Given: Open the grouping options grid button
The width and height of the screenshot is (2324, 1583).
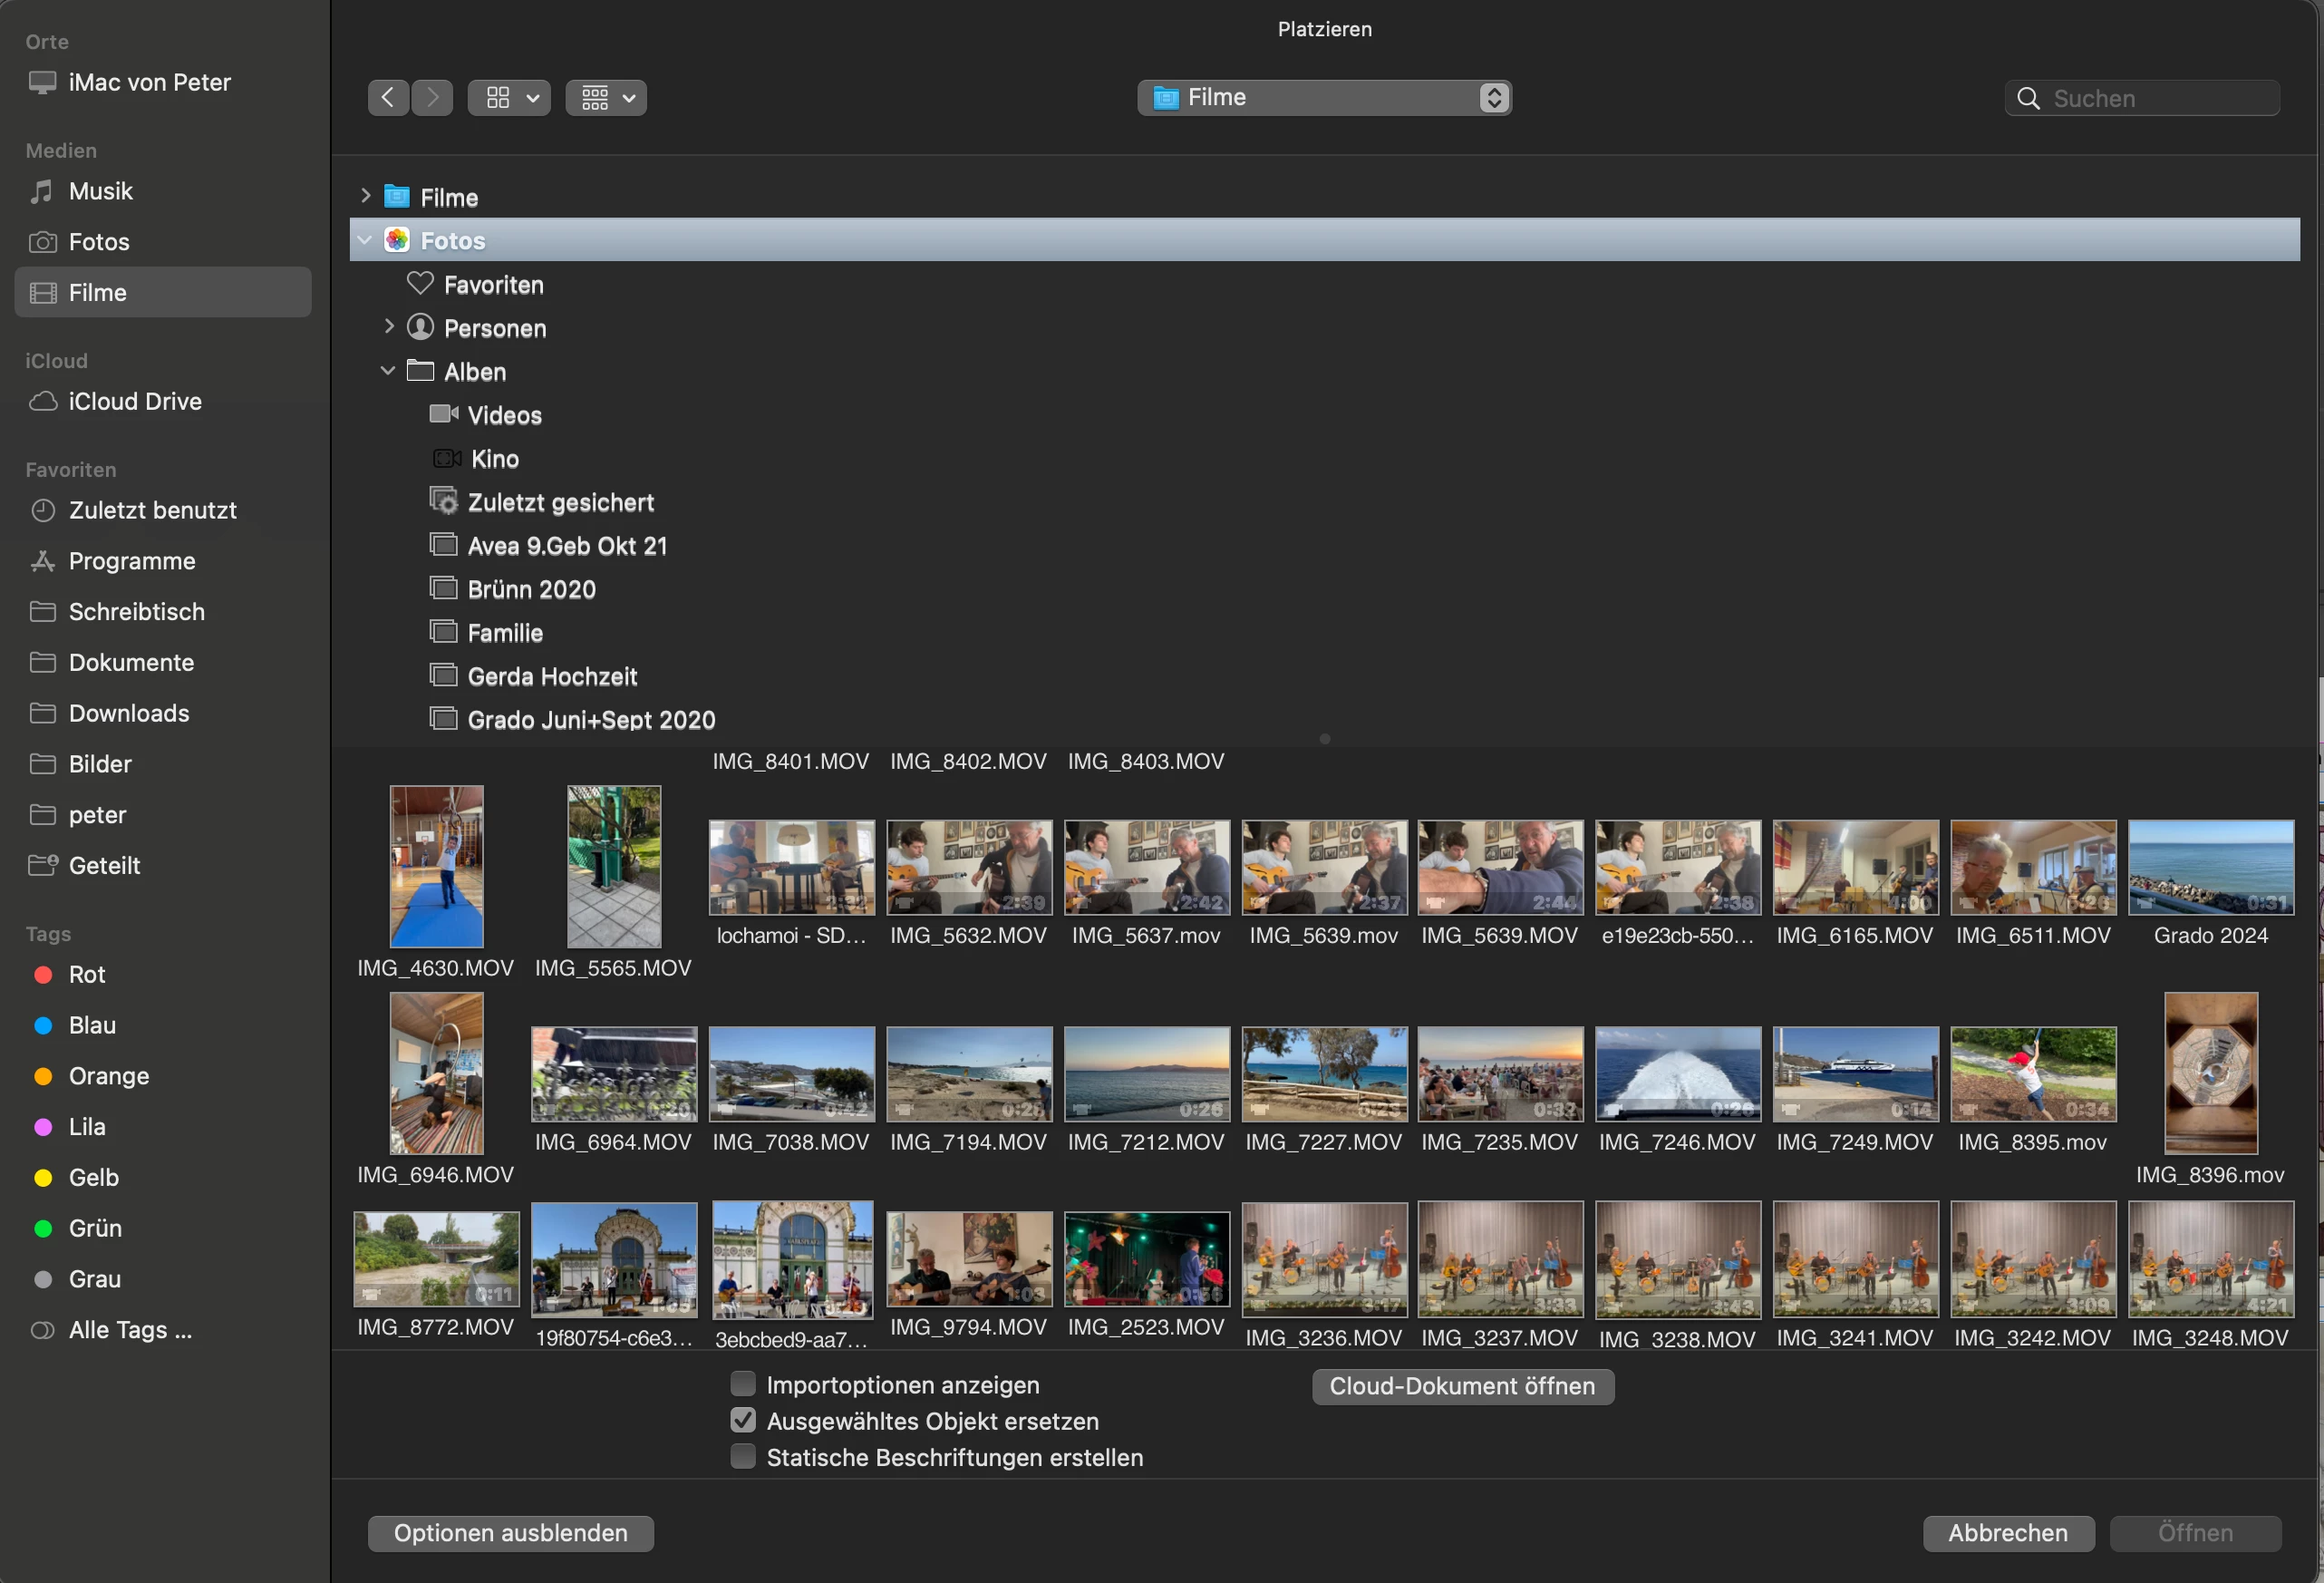Looking at the screenshot, I should coord(606,97).
